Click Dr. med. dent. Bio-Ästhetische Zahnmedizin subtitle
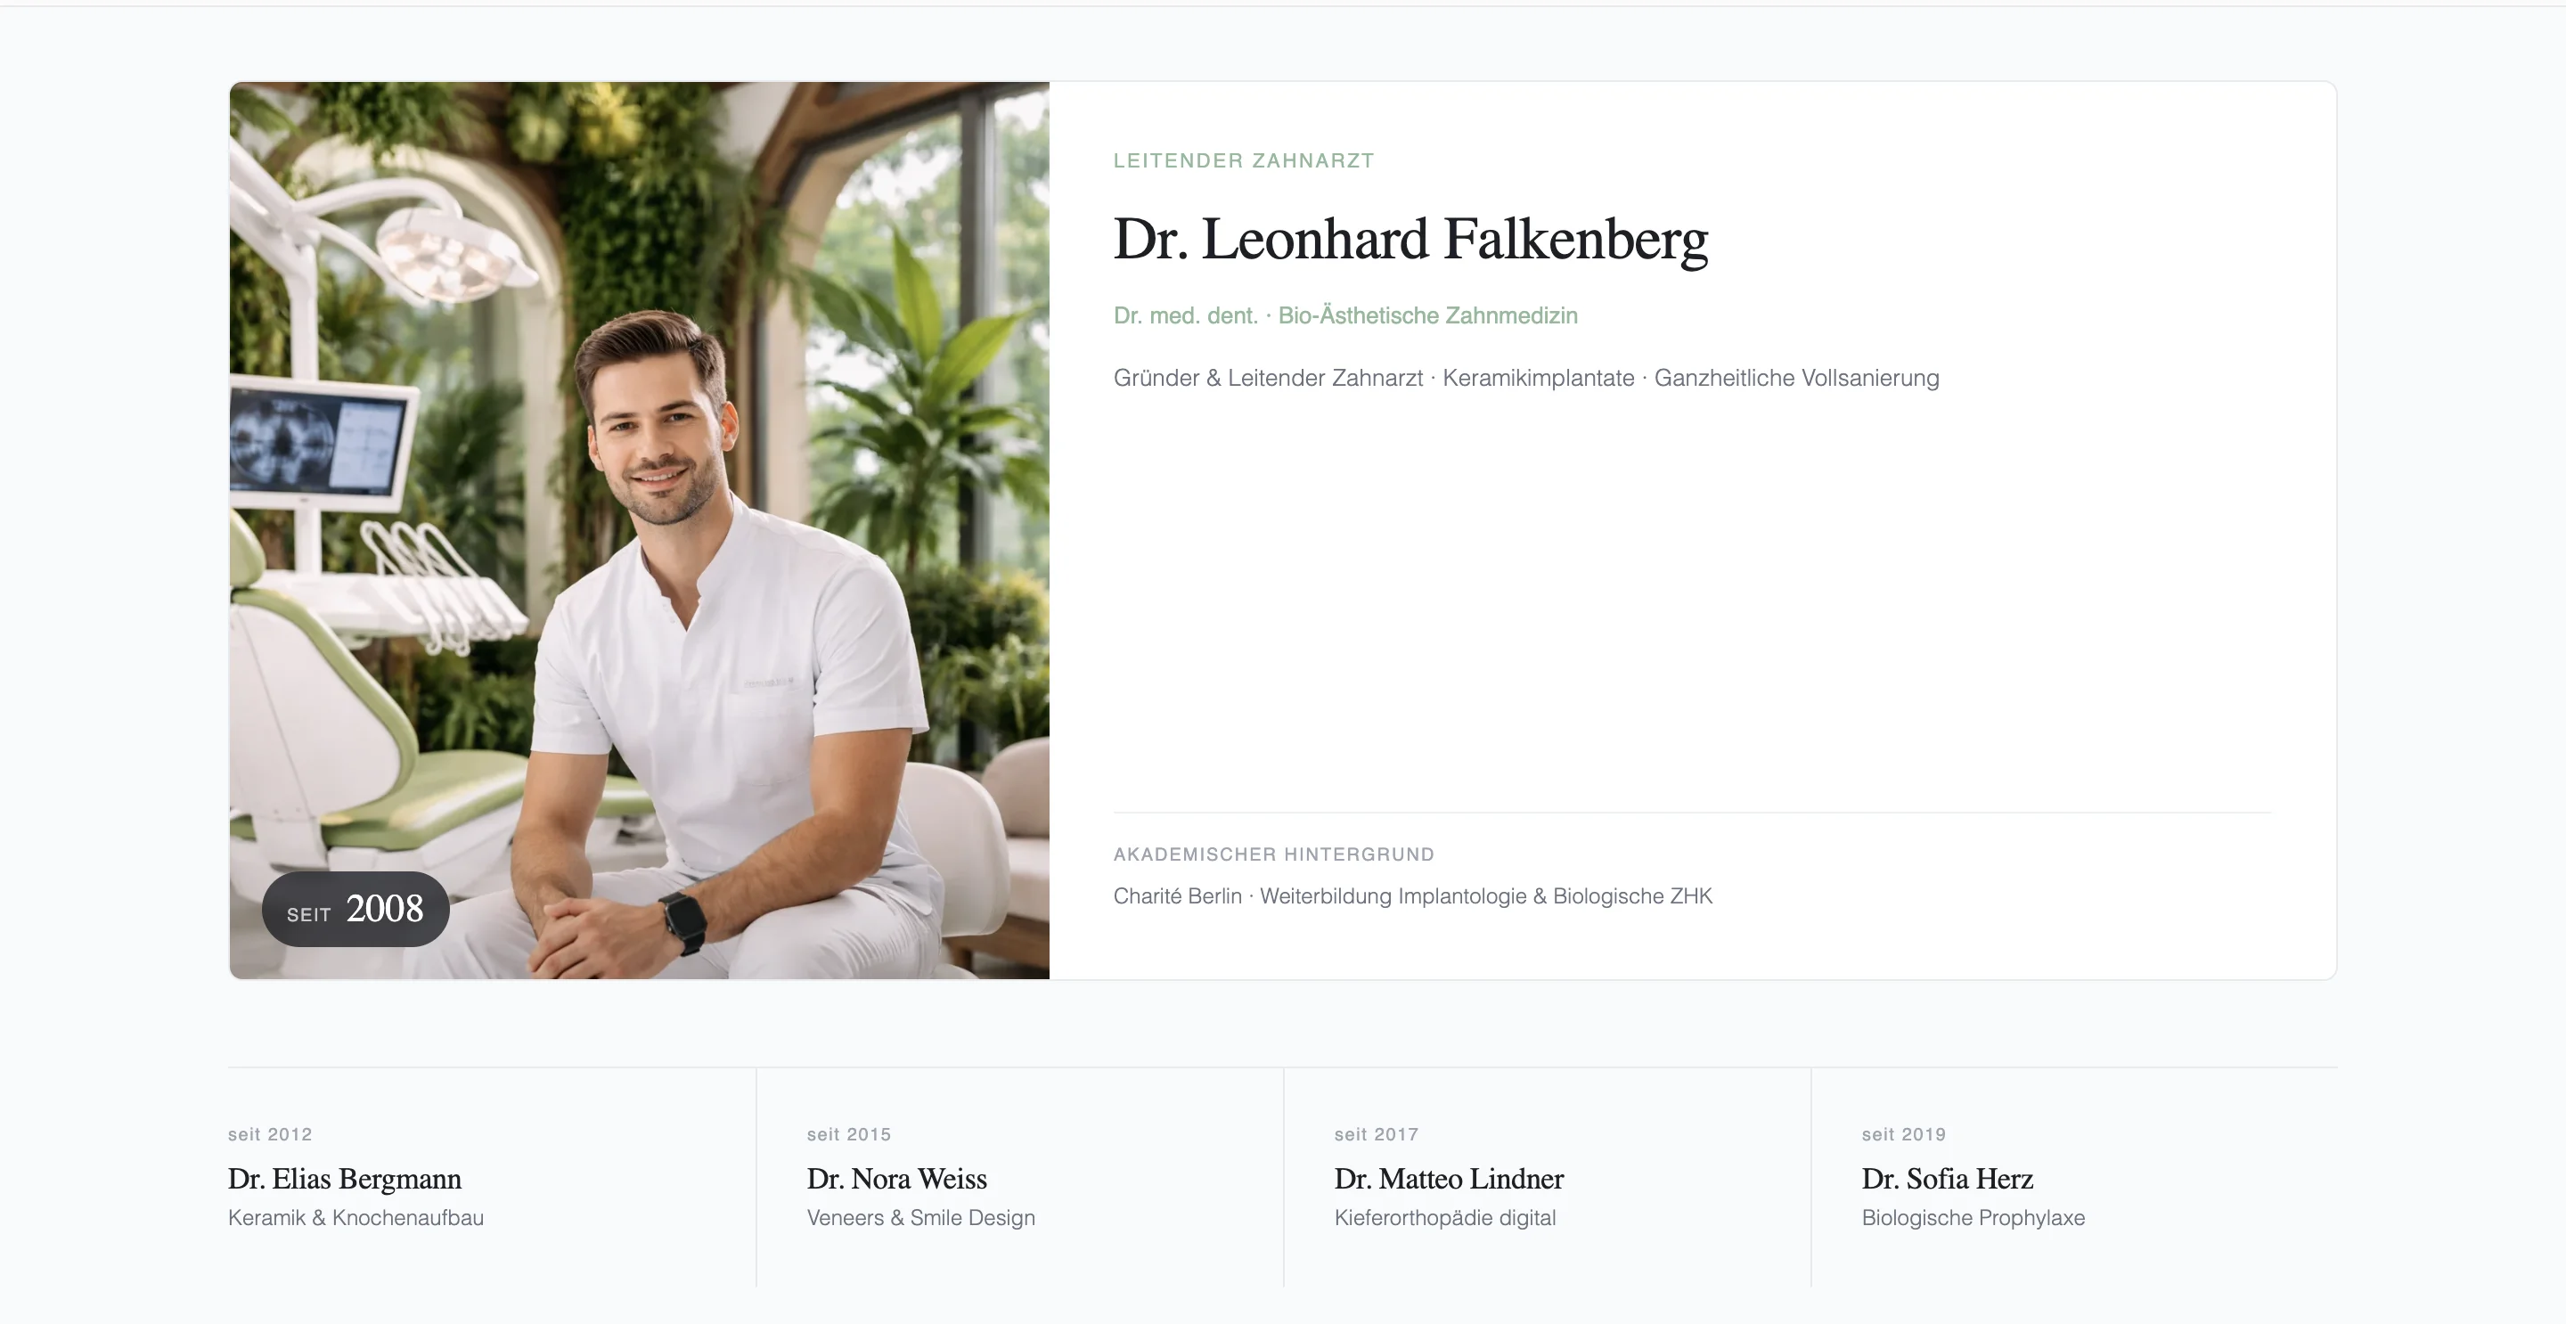Screen dimensions: 2566x1324 click(x=1344, y=315)
